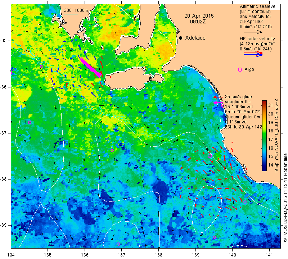Select the cyan 200m contour legend line
This screenshot has height=259, width=288.
[x=71, y=14]
